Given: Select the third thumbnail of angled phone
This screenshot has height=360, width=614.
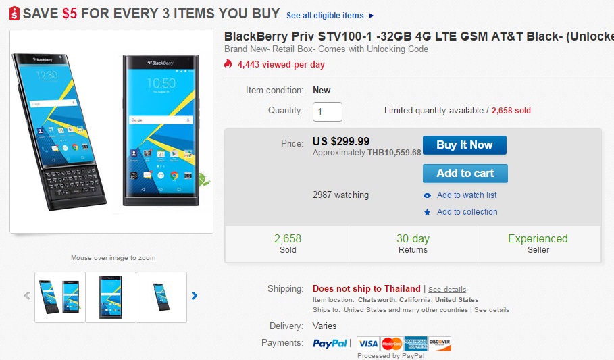Looking at the screenshot, I should (161, 297).
